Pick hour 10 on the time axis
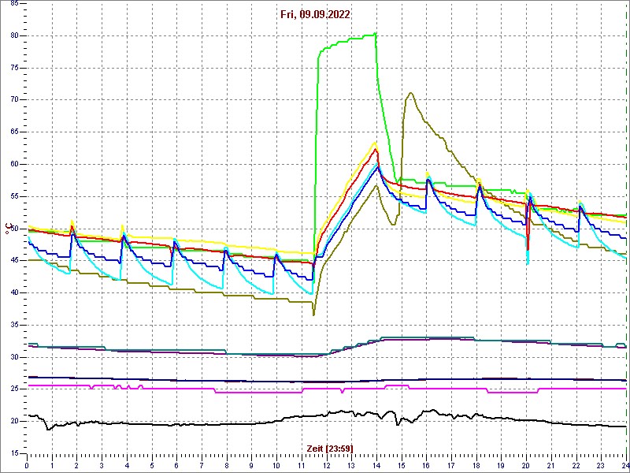Image resolution: width=630 pixels, height=473 pixels. [x=277, y=465]
